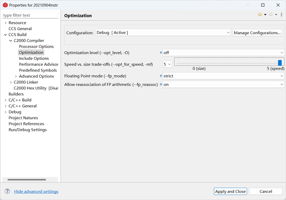The width and height of the screenshot is (286, 200).
Task: Click the back navigation arrow icon
Action: coord(260,15)
